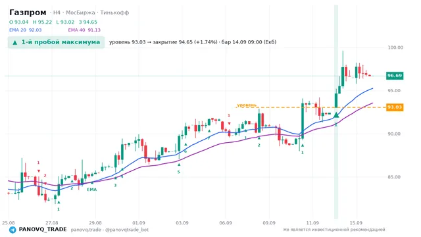Click the '1-й пробой максимума' badge
This screenshot has height=237, width=421.
pyautogui.click(x=56, y=42)
